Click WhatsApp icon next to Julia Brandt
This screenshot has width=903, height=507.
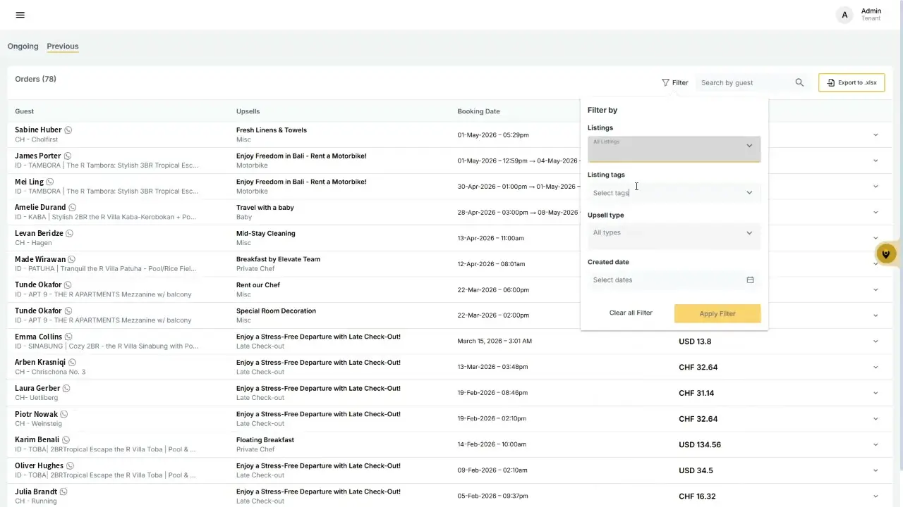[63, 492]
